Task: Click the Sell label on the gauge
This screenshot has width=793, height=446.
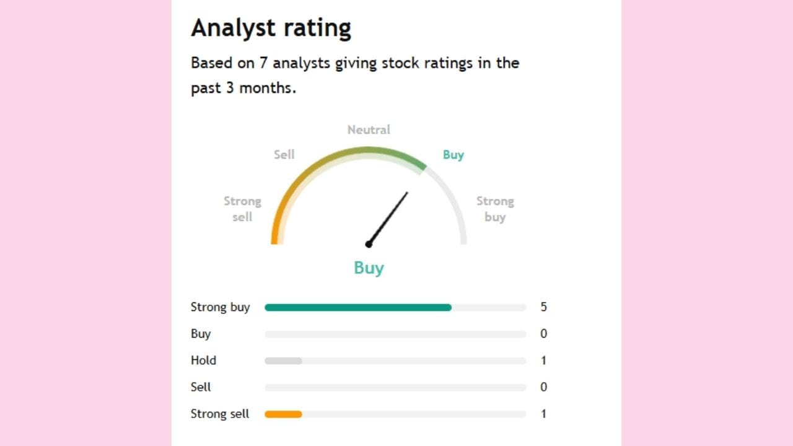Action: [x=284, y=155]
